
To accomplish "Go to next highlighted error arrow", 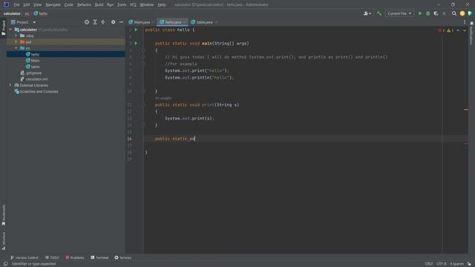I will point(465,30).
